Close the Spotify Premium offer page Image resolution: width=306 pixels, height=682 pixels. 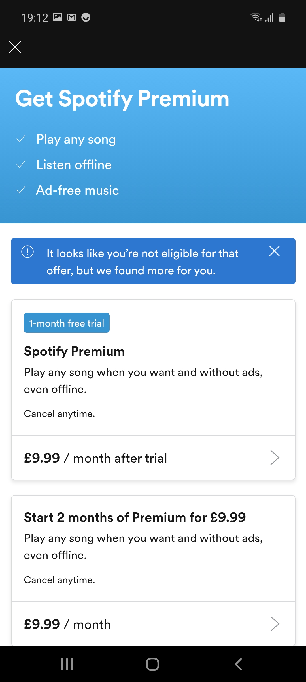click(15, 47)
